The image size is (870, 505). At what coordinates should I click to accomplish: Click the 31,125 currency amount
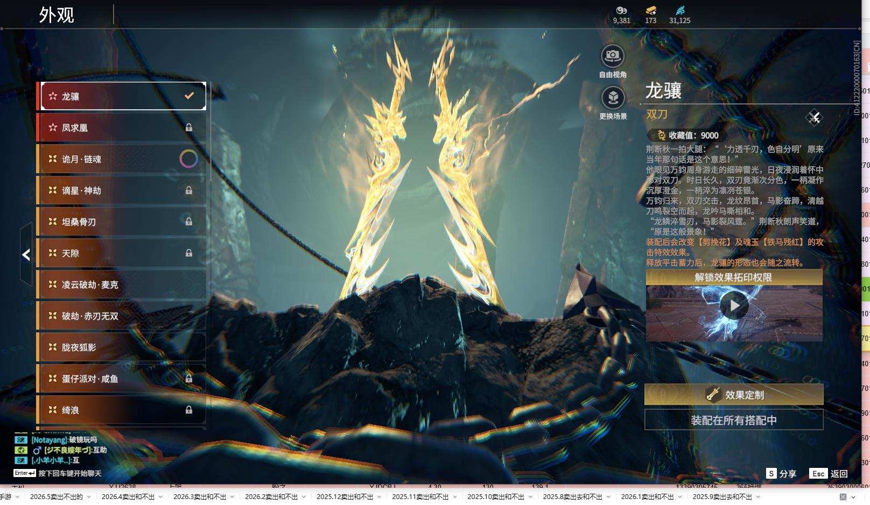pyautogui.click(x=679, y=20)
